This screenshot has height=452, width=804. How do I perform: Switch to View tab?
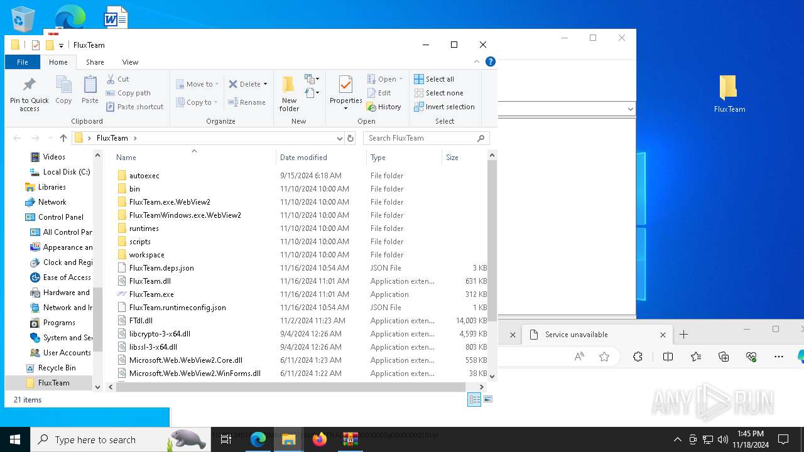point(130,62)
